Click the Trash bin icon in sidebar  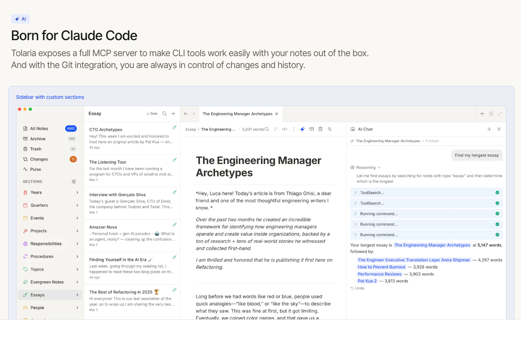[25, 149]
